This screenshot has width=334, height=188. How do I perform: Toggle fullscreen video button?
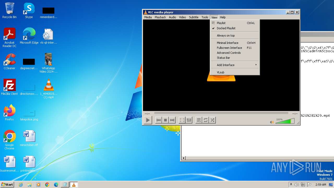[182, 120]
